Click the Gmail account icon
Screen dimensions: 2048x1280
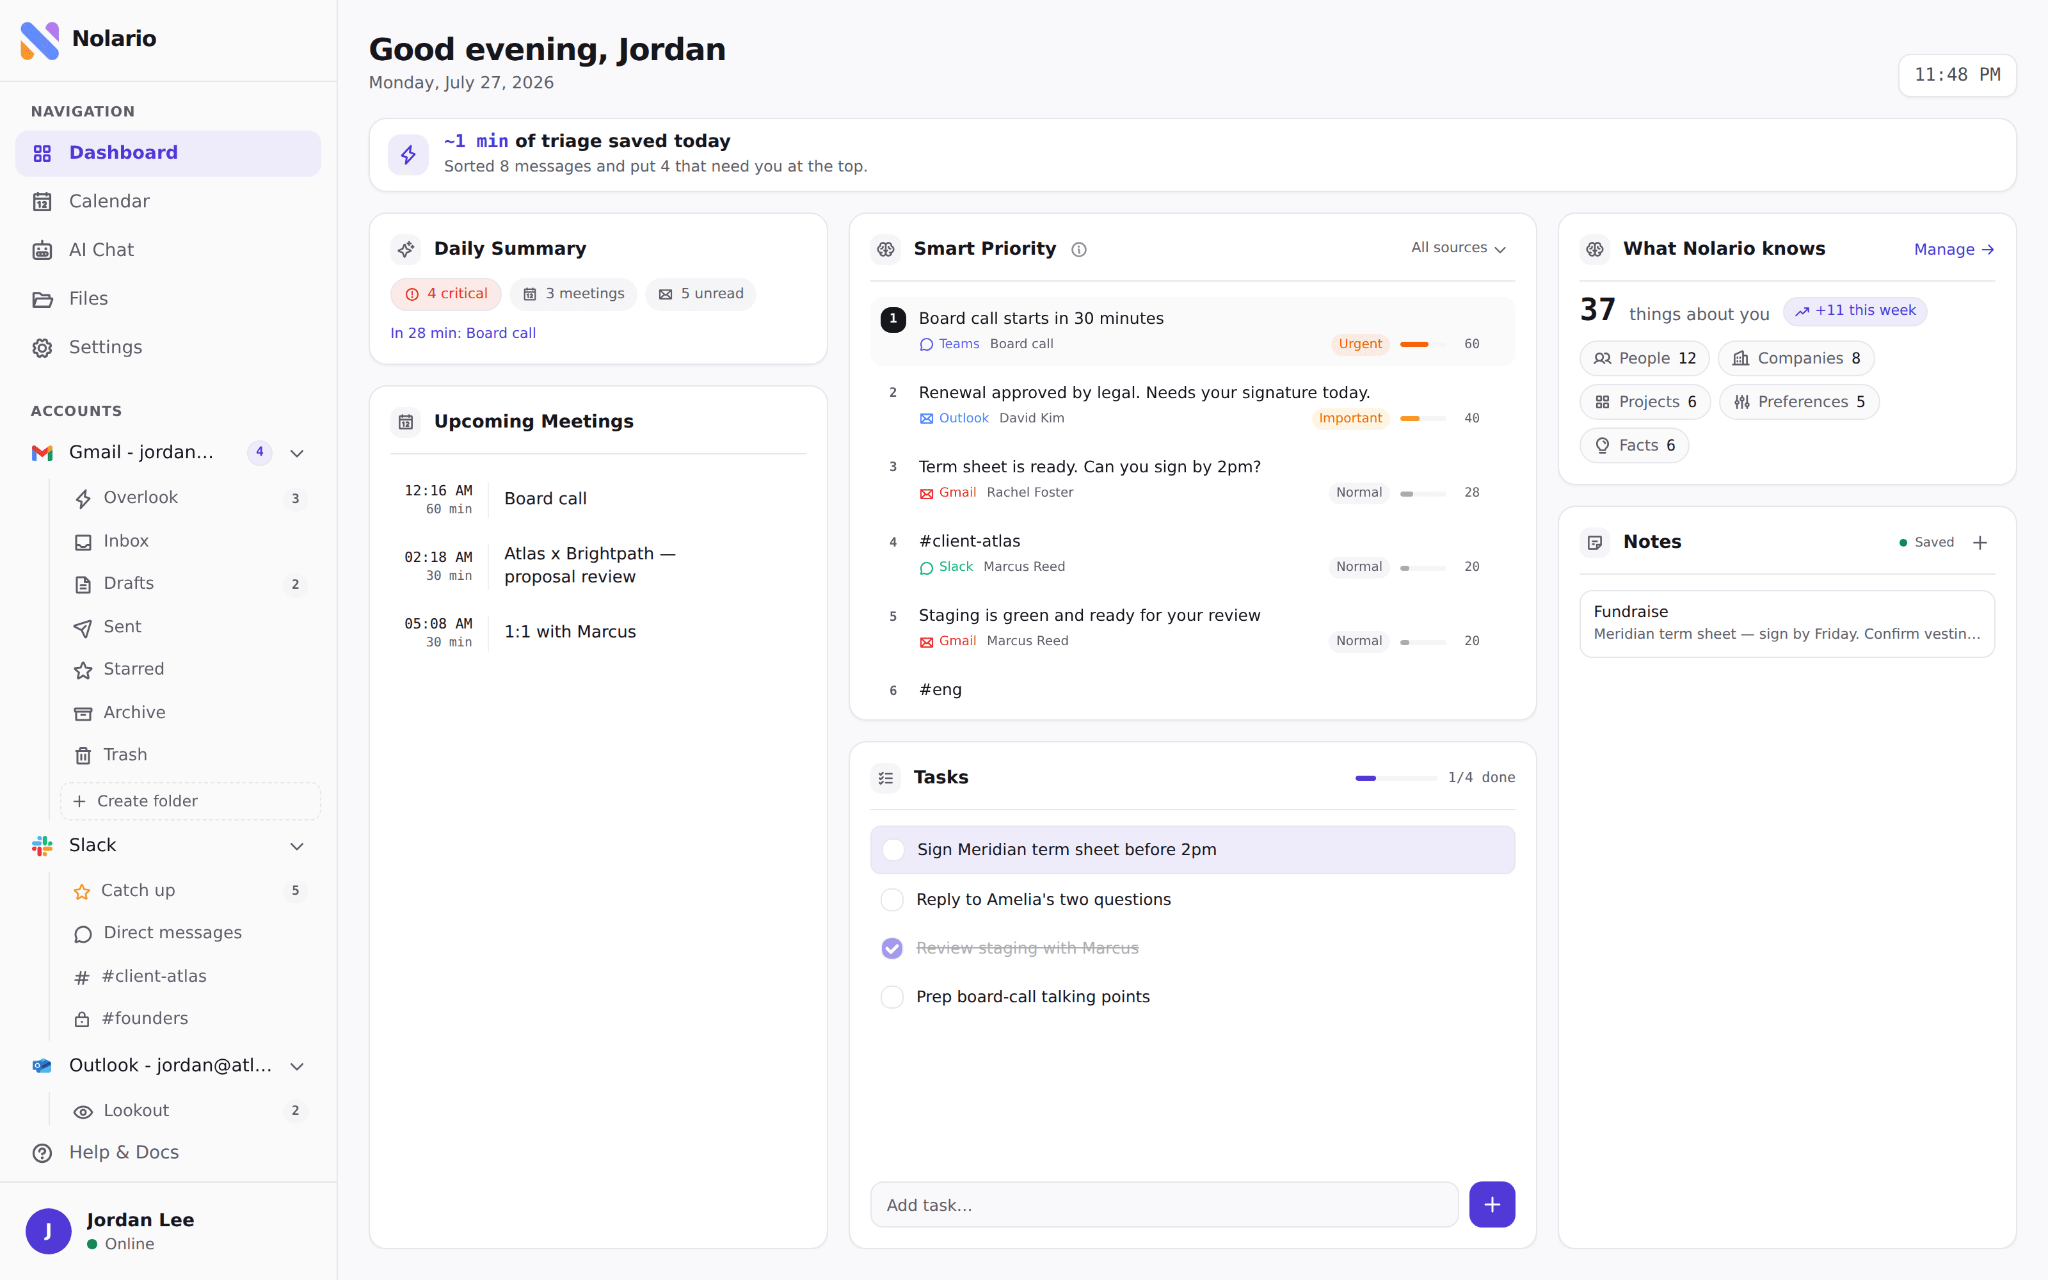pos(42,453)
